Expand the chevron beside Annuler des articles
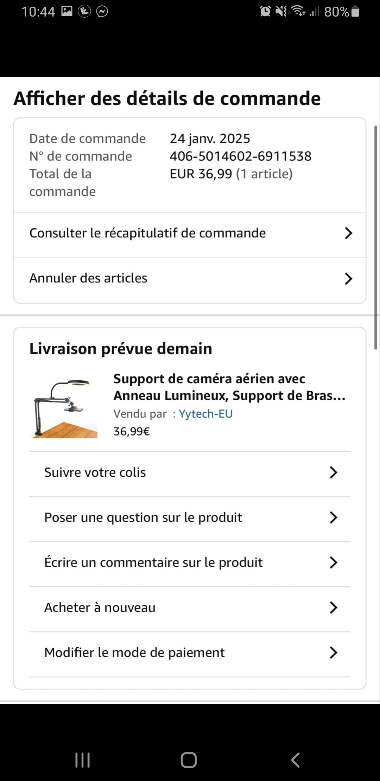 click(348, 279)
